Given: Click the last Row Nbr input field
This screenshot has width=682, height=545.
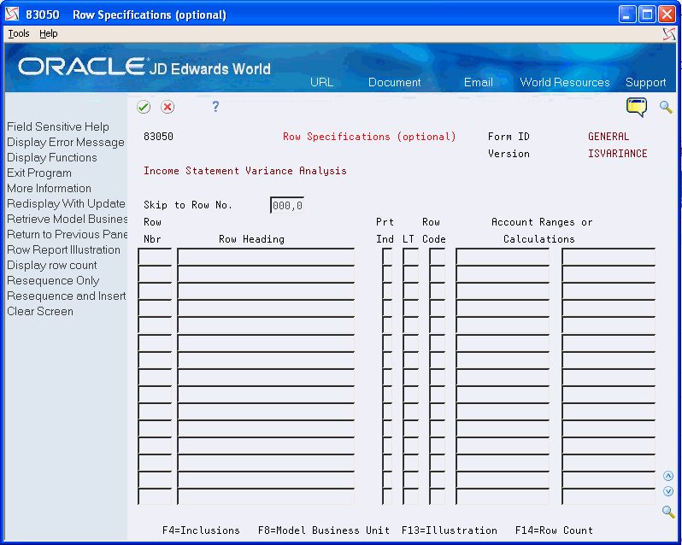Looking at the screenshot, I should click(x=155, y=497).
